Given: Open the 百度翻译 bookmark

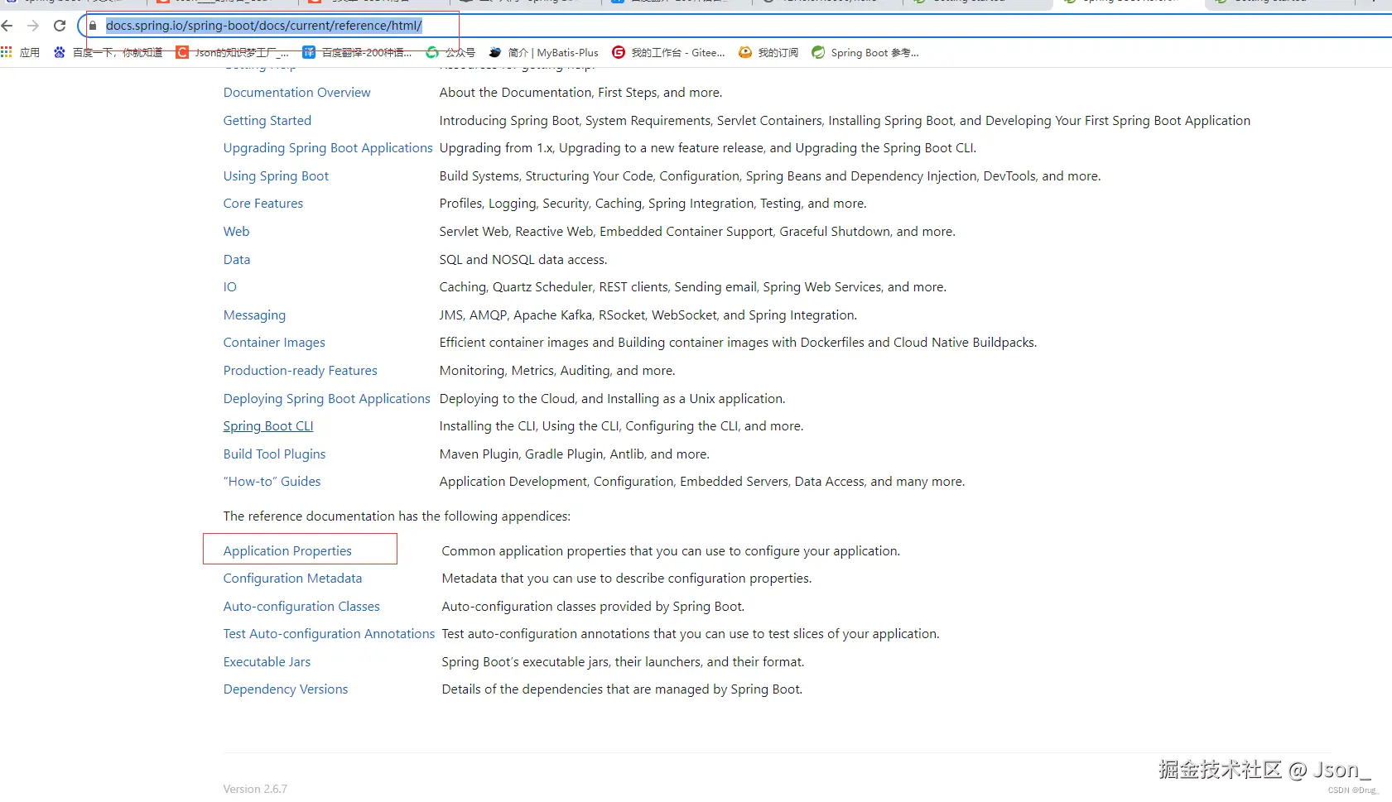Looking at the screenshot, I should click(357, 52).
